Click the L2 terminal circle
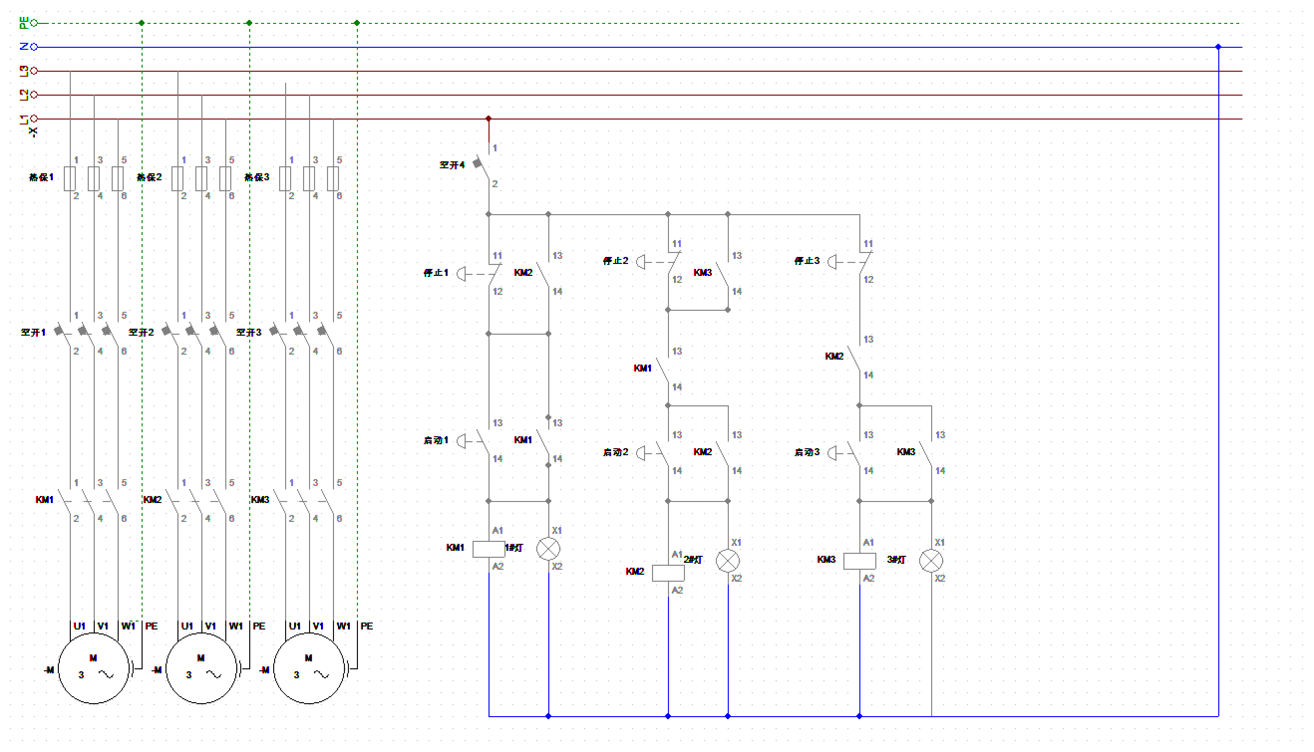This screenshot has height=752, width=1314. (34, 95)
